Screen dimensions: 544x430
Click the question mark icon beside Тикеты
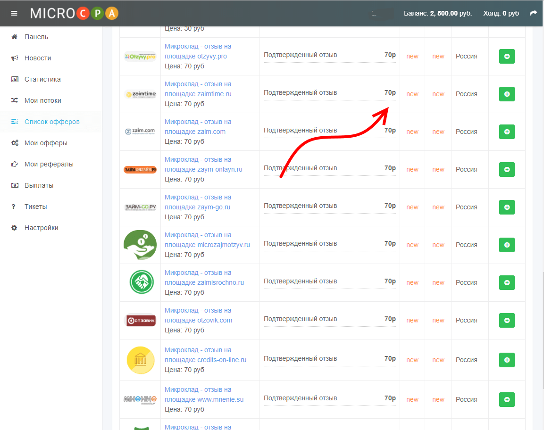tap(14, 207)
